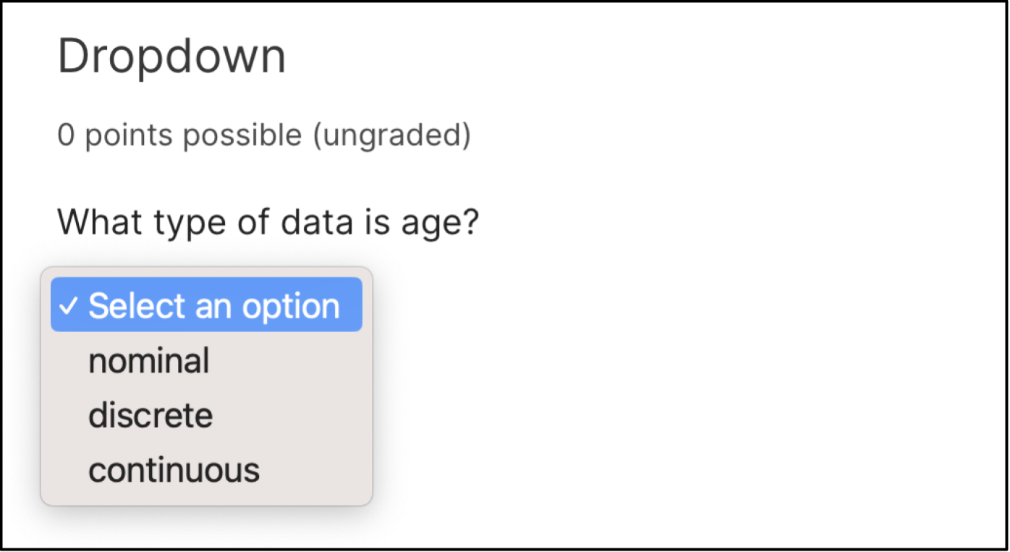Answer the age question with continuous
1010x552 pixels.
[x=174, y=470]
